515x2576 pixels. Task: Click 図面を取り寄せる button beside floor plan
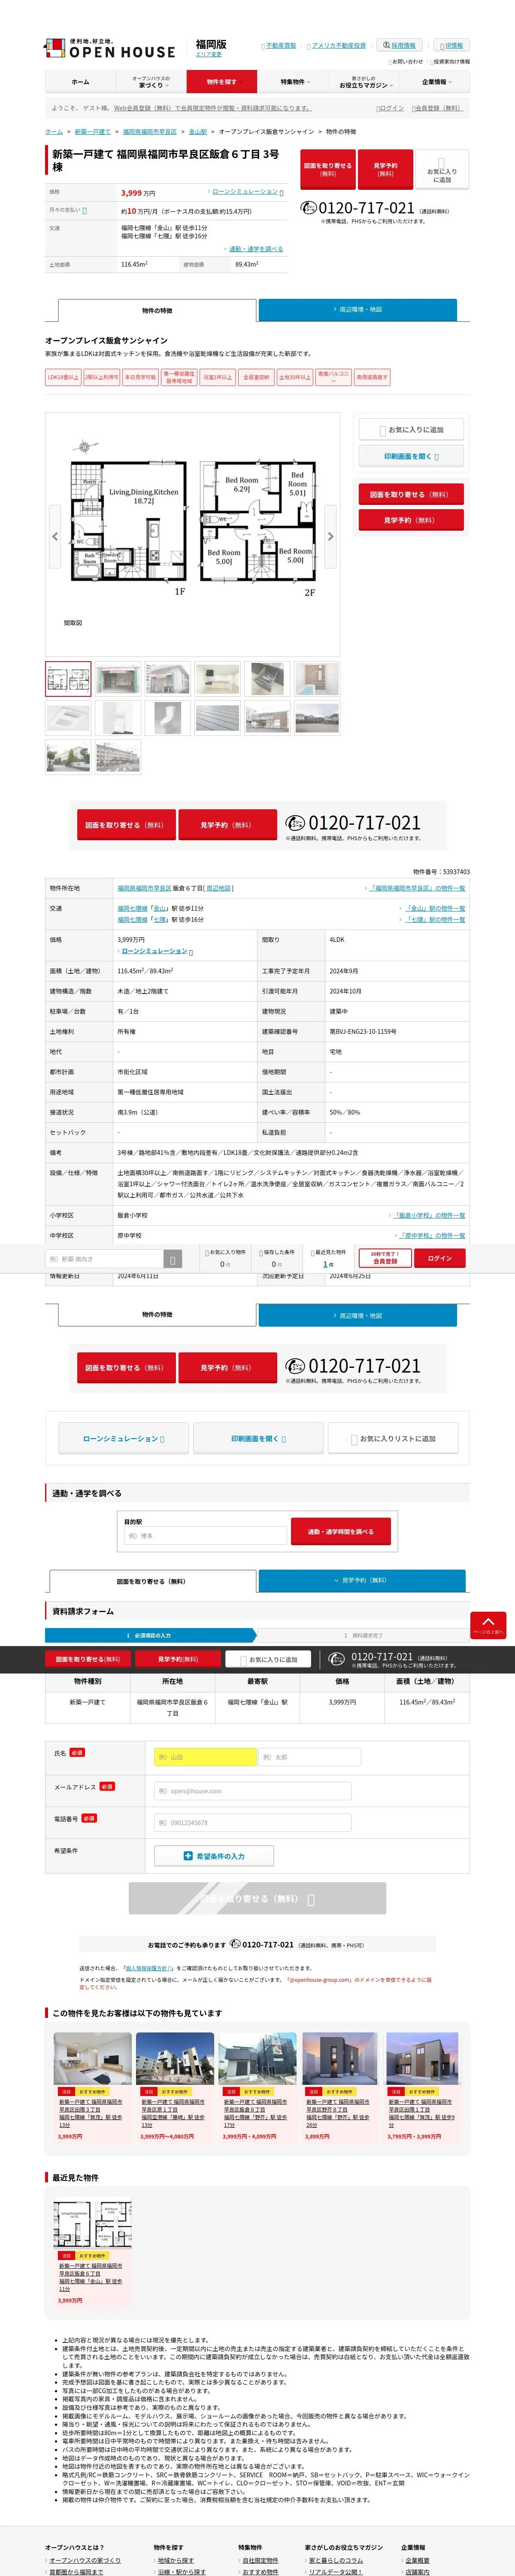point(411,495)
